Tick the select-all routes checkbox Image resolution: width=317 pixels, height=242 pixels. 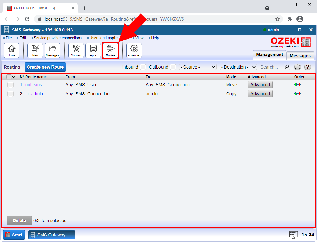click(x=9, y=77)
